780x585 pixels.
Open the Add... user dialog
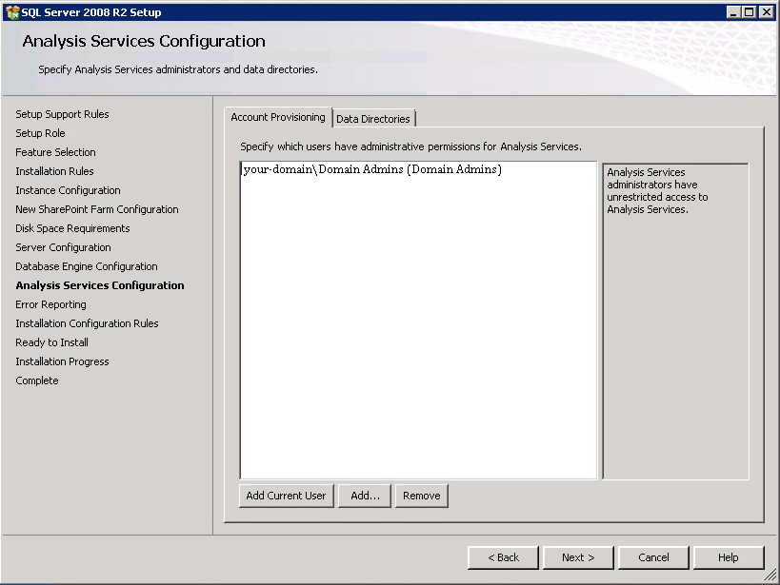tap(365, 496)
